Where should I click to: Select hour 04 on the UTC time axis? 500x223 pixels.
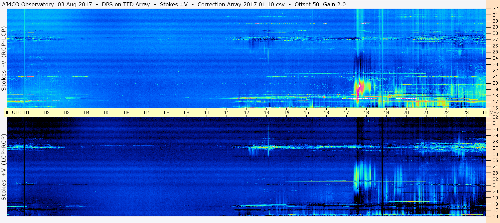(87, 112)
